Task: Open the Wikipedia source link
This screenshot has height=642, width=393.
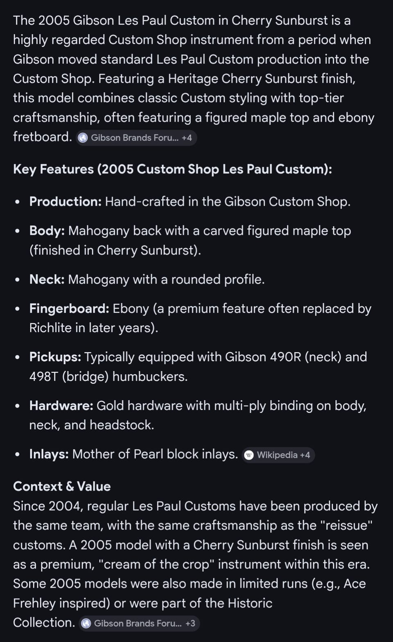Action: tap(277, 455)
